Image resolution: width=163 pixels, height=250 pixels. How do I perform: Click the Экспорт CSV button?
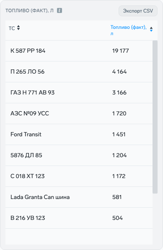point(138,11)
